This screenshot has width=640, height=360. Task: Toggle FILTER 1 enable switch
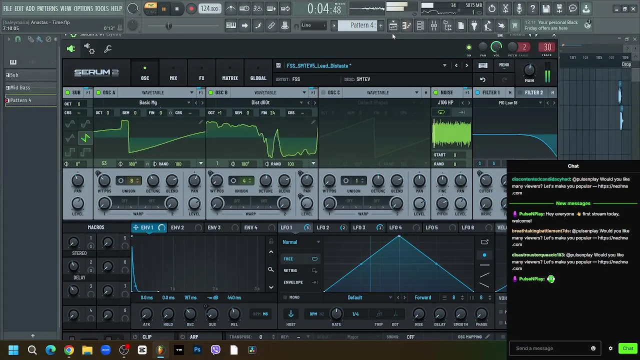tap(477, 92)
